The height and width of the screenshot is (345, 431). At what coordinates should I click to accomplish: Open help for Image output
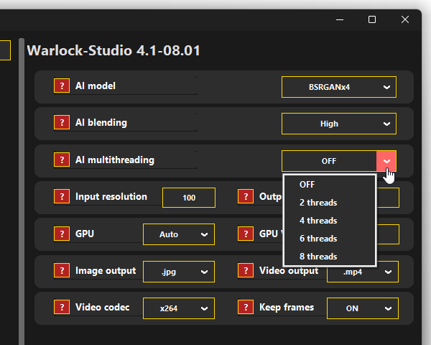(62, 271)
